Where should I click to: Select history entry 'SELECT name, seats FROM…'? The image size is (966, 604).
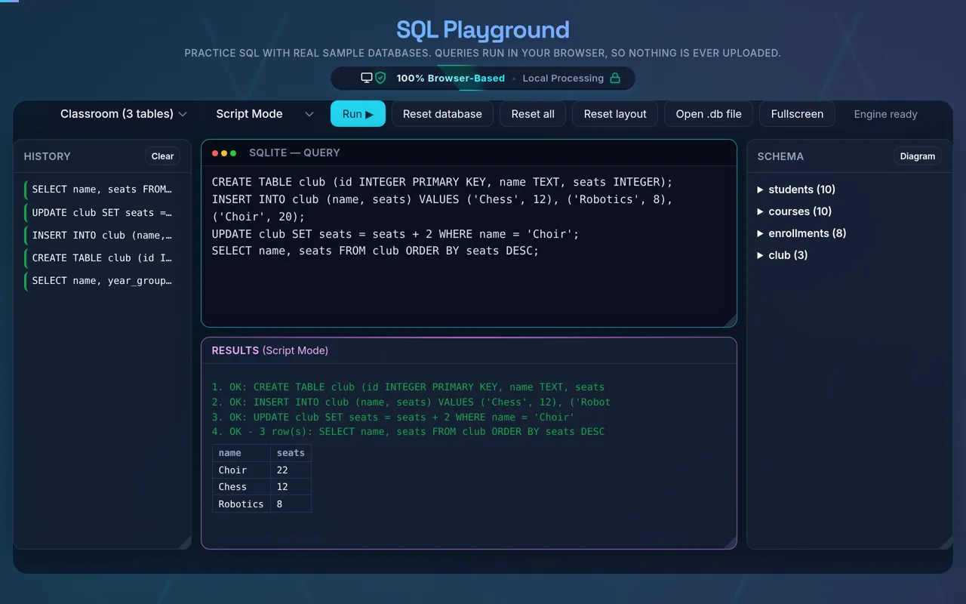103,190
